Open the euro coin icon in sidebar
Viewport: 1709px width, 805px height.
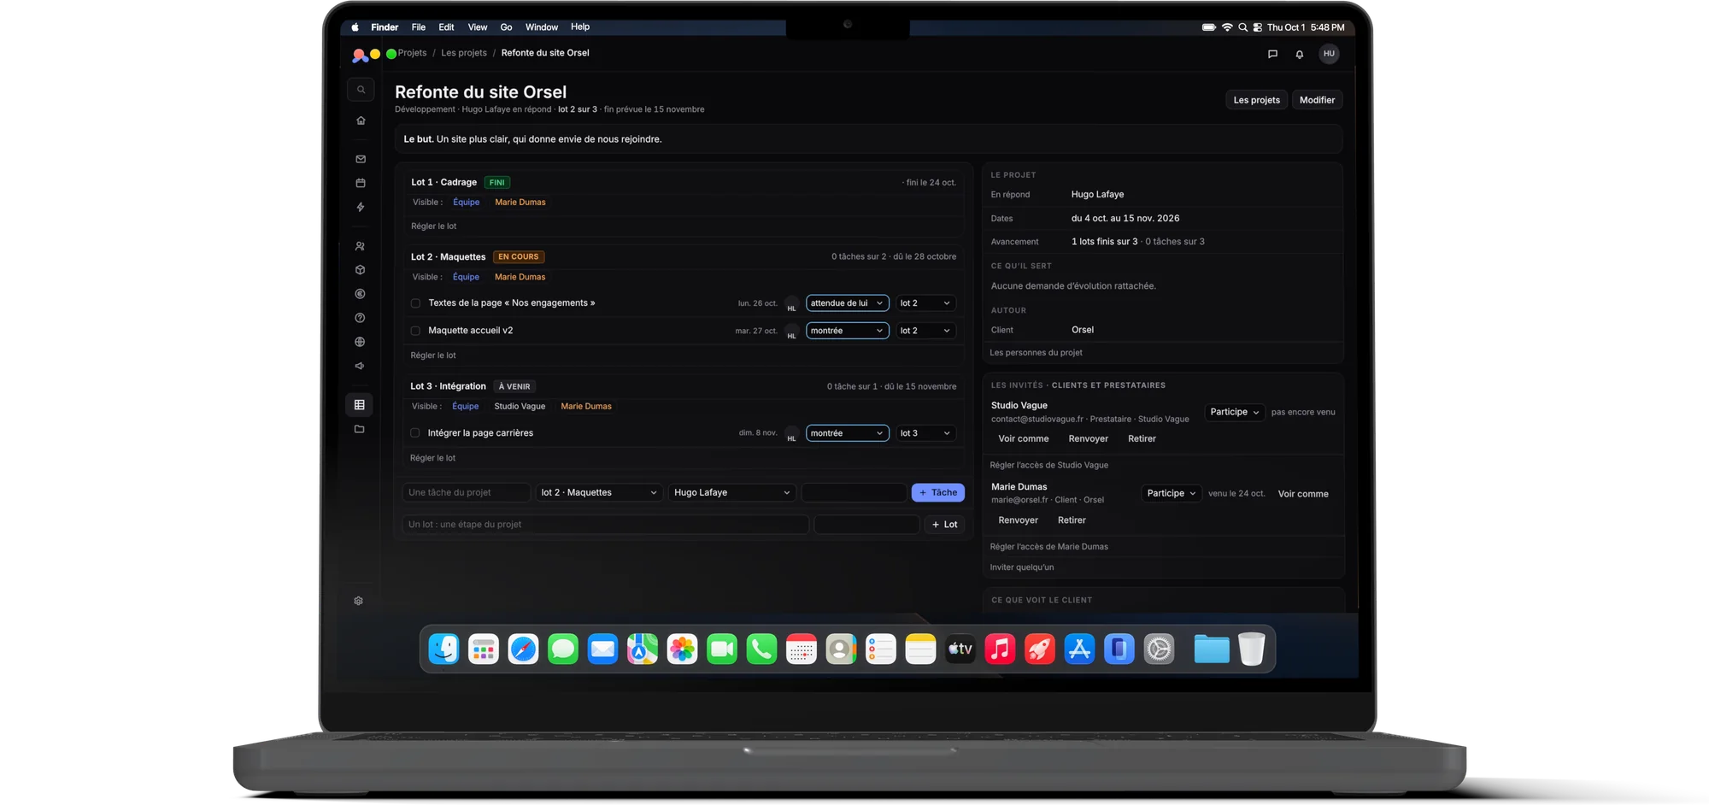(x=361, y=294)
